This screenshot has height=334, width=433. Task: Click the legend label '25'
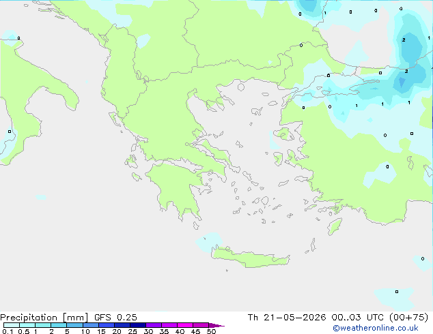pos(132,331)
